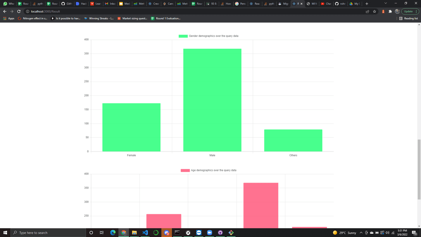Open the volume control in system tray
This screenshot has height=237, width=421.
387,233
